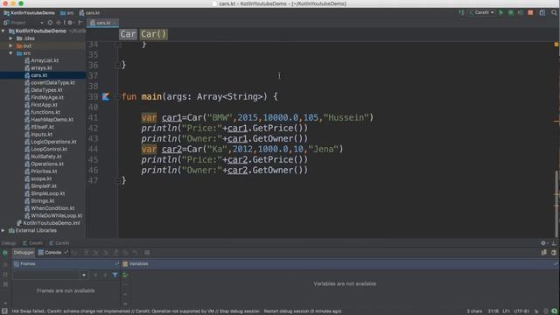Click the Car class breadcrumb in editor

(128, 34)
